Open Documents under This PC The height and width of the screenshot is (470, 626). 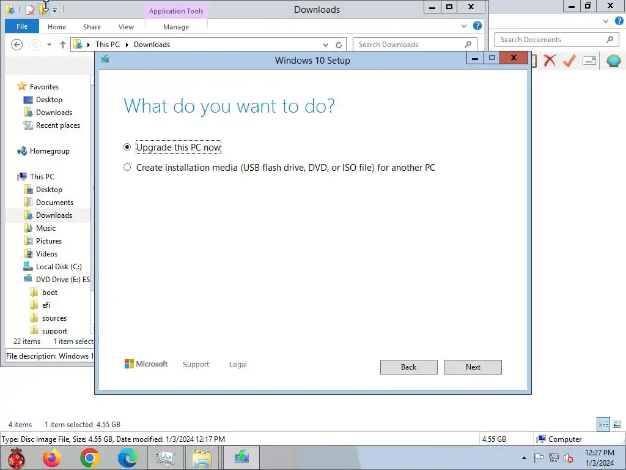pyautogui.click(x=54, y=202)
